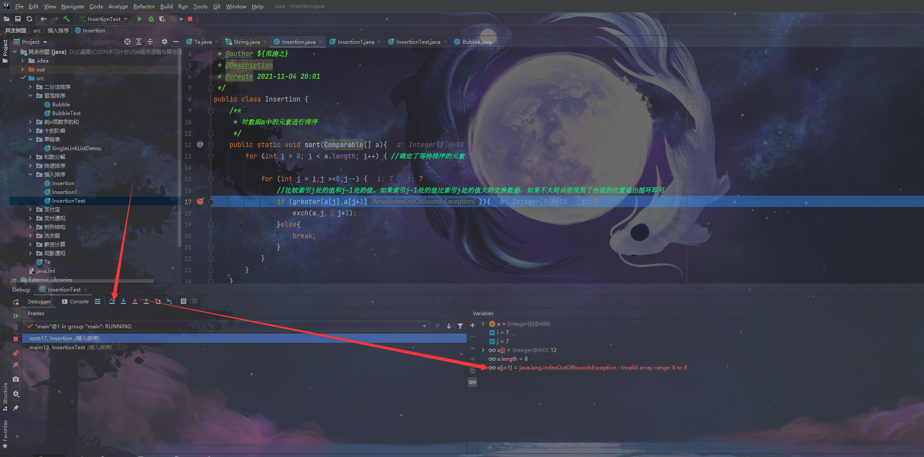Toggle the show watches glasses button

click(x=473, y=382)
